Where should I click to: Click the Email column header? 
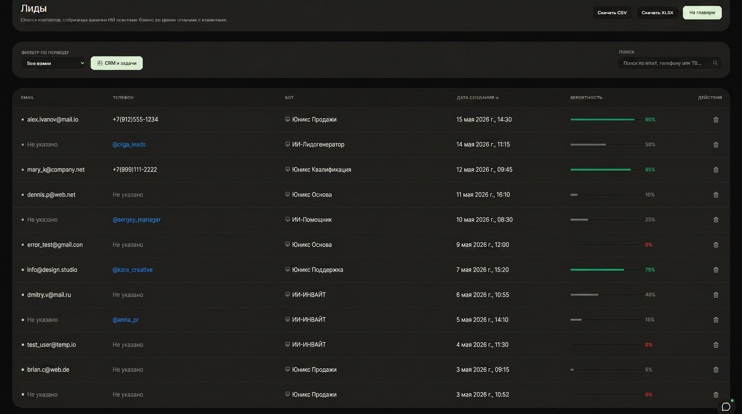(27, 98)
